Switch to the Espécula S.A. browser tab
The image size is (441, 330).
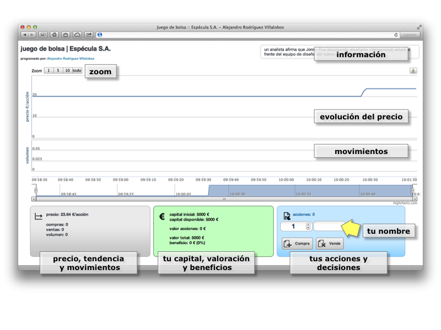point(220,25)
